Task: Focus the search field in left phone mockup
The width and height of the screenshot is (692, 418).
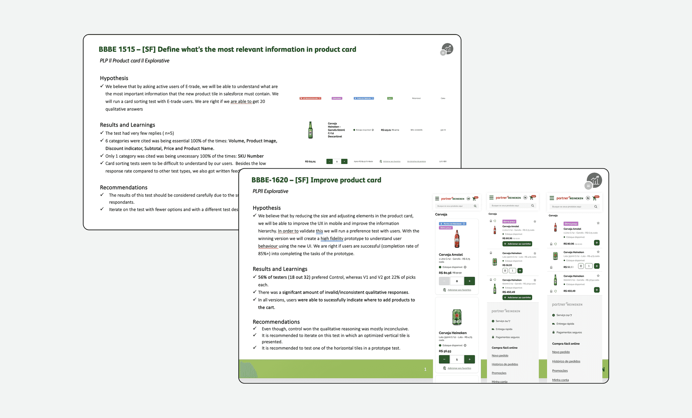Action: click(456, 206)
